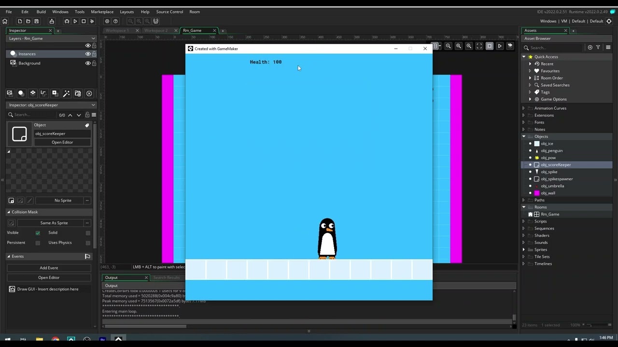Viewport: 618px width, 347px height.
Task: Toggle visibility of Background layer
Action: (88, 63)
